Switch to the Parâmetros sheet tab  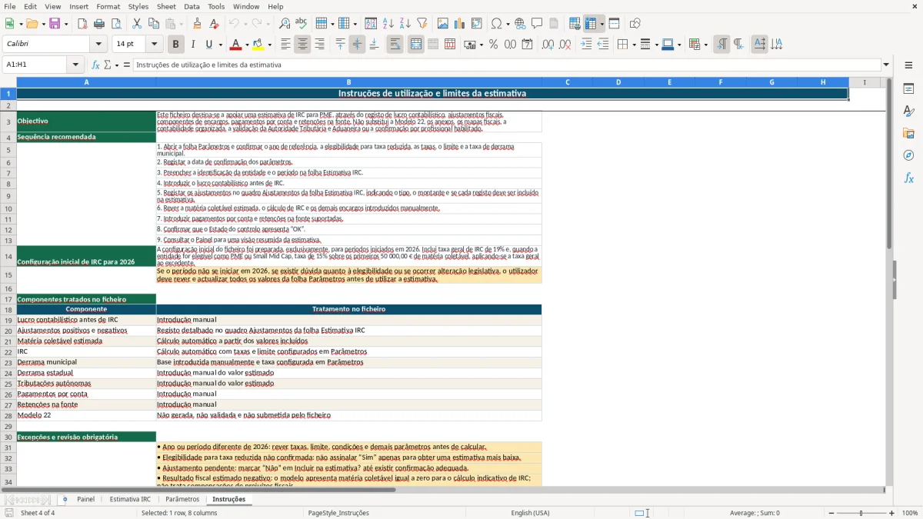click(182, 499)
